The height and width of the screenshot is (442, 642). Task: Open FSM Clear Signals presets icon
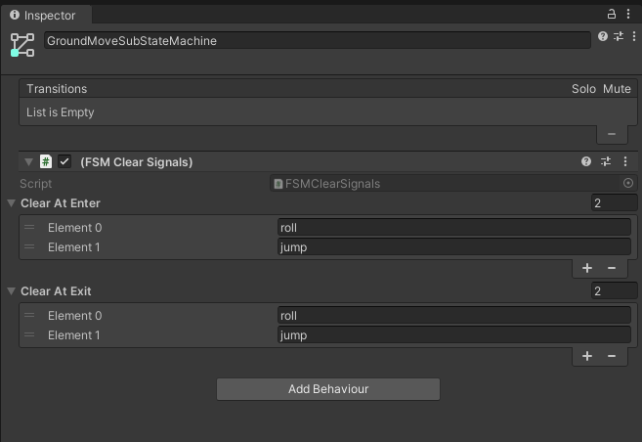pos(606,161)
